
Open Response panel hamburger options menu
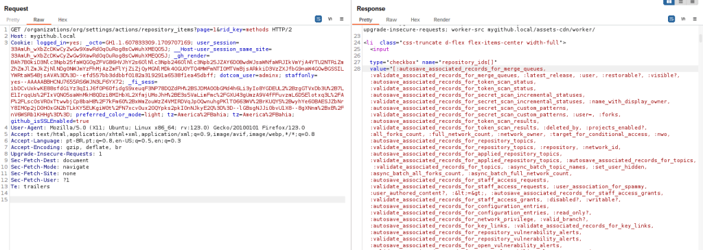(x=694, y=19)
